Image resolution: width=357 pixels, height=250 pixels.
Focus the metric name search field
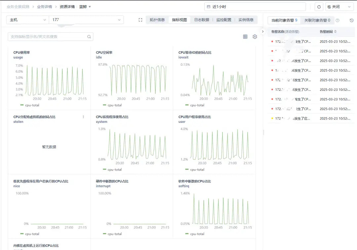pos(50,37)
